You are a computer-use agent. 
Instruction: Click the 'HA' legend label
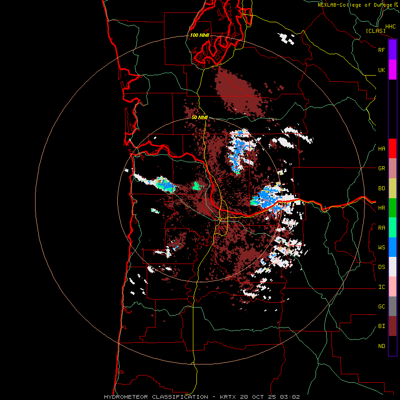pyautogui.click(x=381, y=149)
